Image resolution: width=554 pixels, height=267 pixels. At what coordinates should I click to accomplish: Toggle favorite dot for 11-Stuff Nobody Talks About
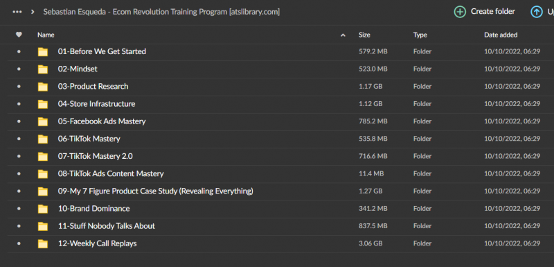click(19, 225)
